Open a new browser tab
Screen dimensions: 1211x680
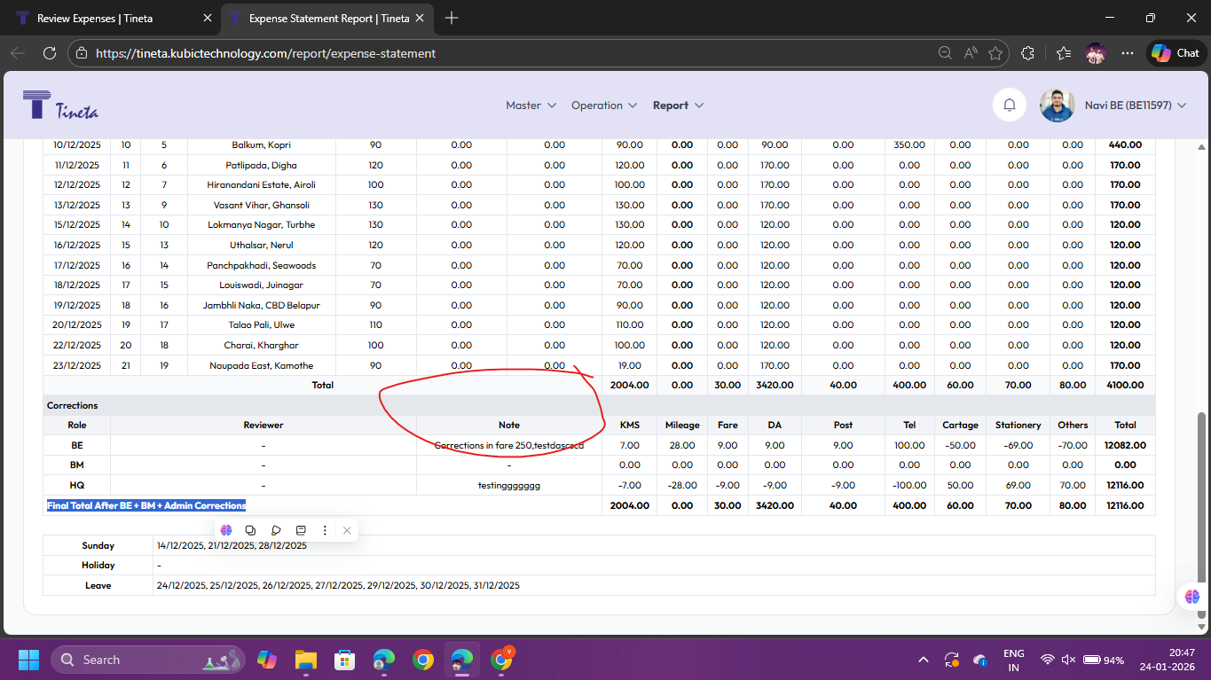point(452,18)
